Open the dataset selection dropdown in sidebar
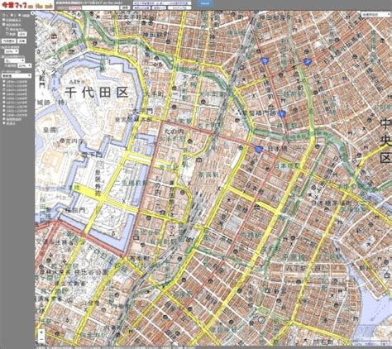 pos(17,75)
